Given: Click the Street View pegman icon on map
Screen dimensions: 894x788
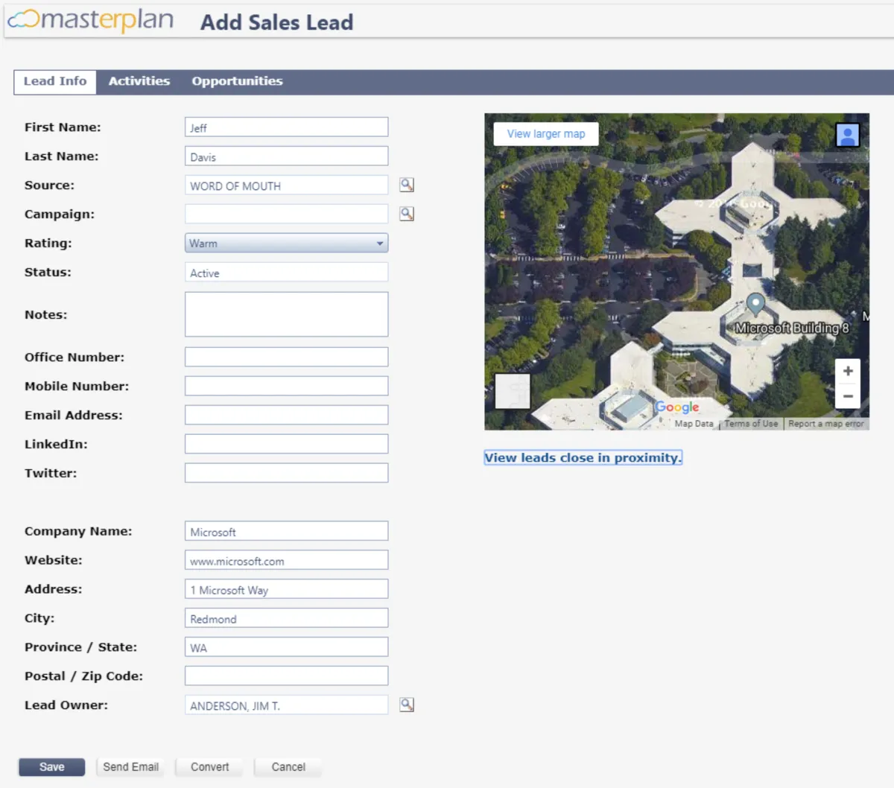Looking at the screenshot, I should 848,136.
